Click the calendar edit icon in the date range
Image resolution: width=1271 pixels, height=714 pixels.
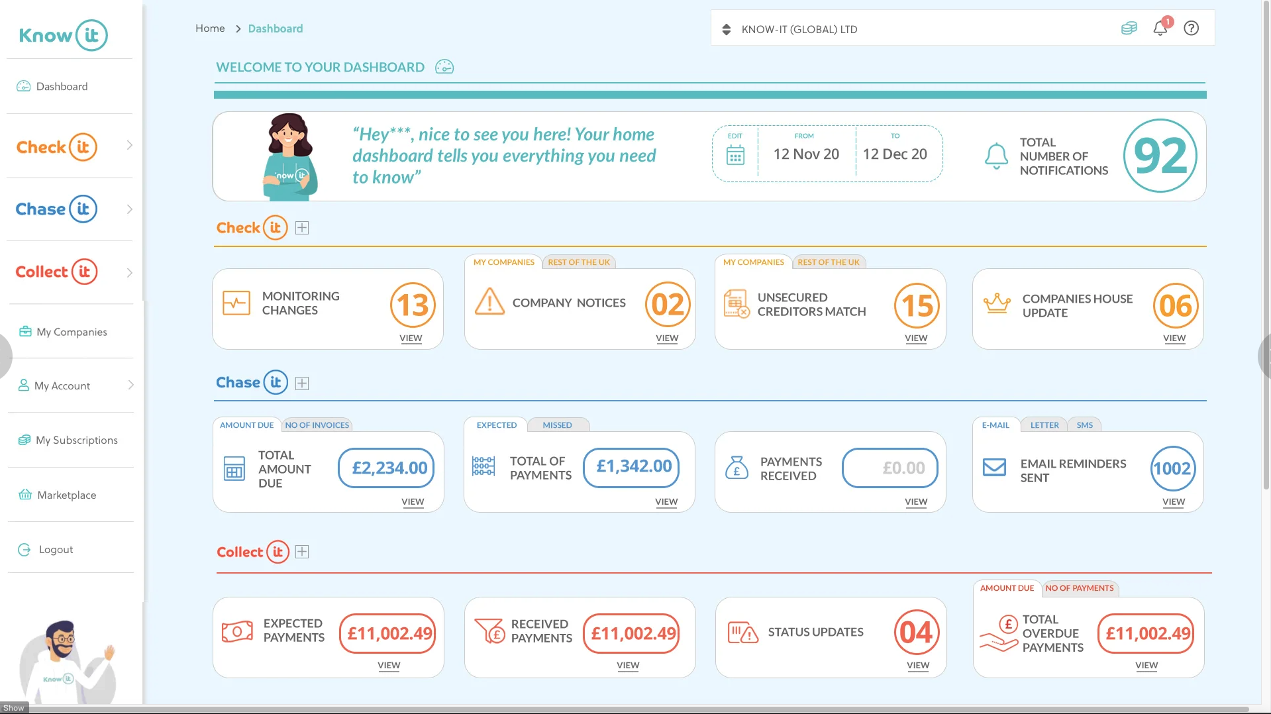pyautogui.click(x=735, y=156)
